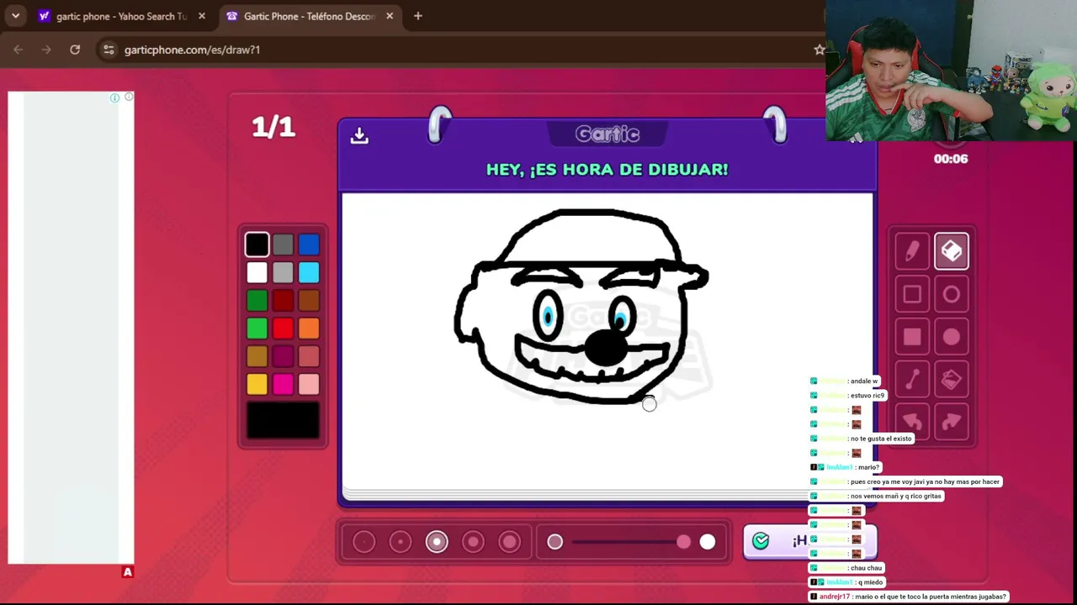Download the drawing with the arrow icon
This screenshot has height=605, width=1077.
(x=359, y=135)
